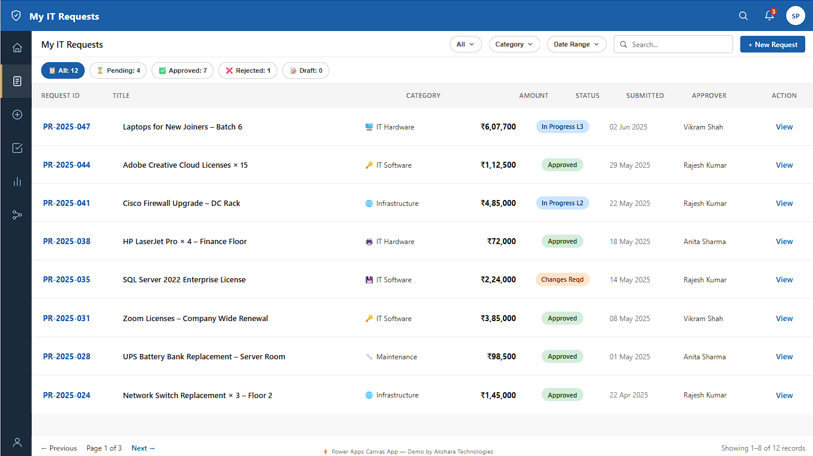The width and height of the screenshot is (813, 456).
Task: Click wrench icon in UPS Battery row
Action: point(369,357)
